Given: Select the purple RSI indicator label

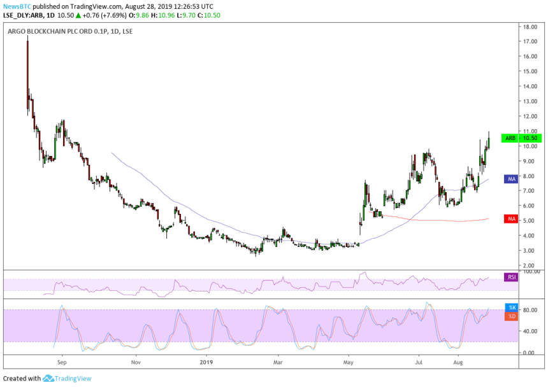Looking at the screenshot, I should [511, 277].
